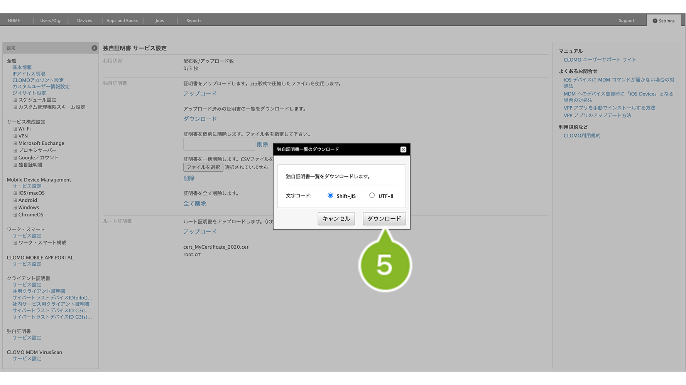686x385 pixels.
Task: Open Settings gear tab
Action: click(664, 21)
